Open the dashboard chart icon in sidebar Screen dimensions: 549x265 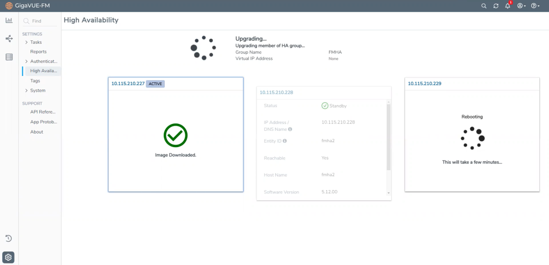(x=9, y=20)
